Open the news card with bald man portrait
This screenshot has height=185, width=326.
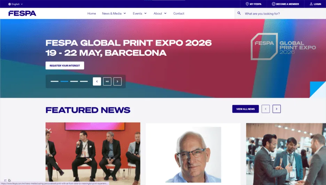193,154
